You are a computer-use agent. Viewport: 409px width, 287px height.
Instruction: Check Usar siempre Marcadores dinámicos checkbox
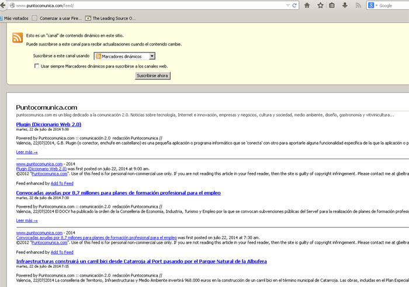37,66
